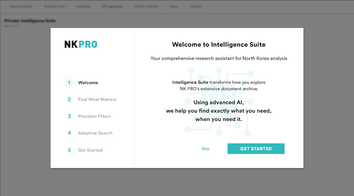
Task: Jump to Find What Matters step
Action: (97, 99)
